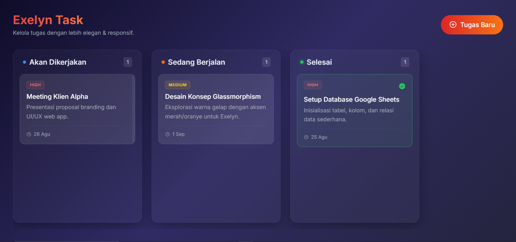The width and height of the screenshot is (516, 242).
Task: Click the orange dot next to Sedang Berjalan
Action: pyautogui.click(x=163, y=62)
